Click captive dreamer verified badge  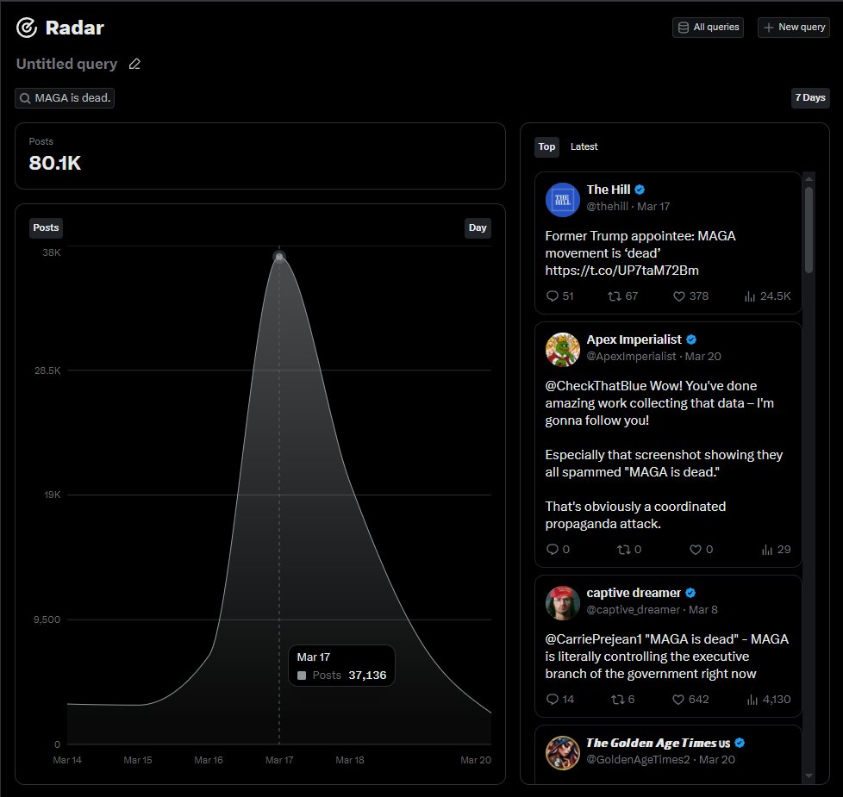690,593
